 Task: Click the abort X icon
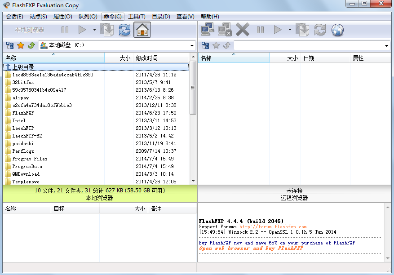coord(243,30)
